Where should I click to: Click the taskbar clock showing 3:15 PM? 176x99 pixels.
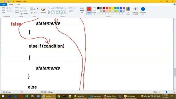[x=165, y=96]
